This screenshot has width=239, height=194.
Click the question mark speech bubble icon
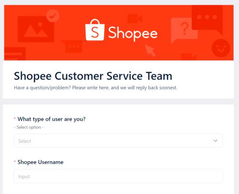(183, 30)
